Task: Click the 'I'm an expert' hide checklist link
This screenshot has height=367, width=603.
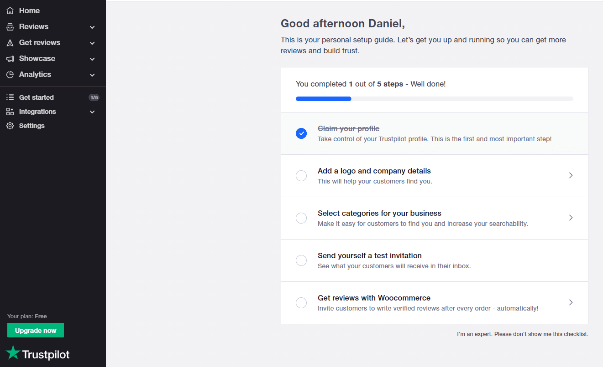Action: coord(523,334)
